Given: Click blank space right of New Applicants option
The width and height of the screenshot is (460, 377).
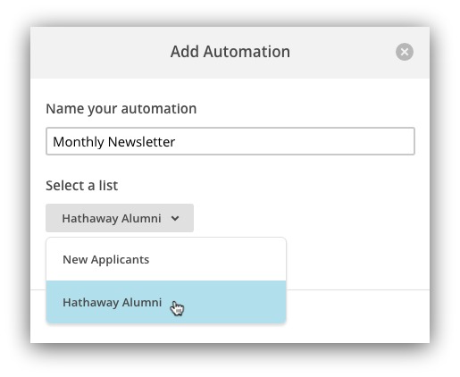Looking at the screenshot, I should point(217,259).
